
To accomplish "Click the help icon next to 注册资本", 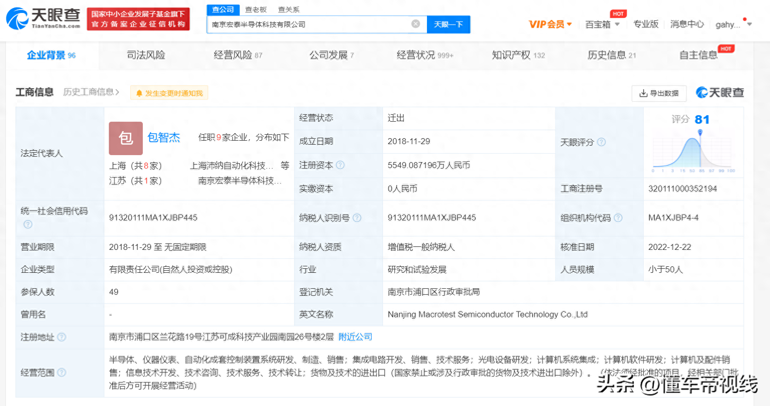I will (340, 165).
